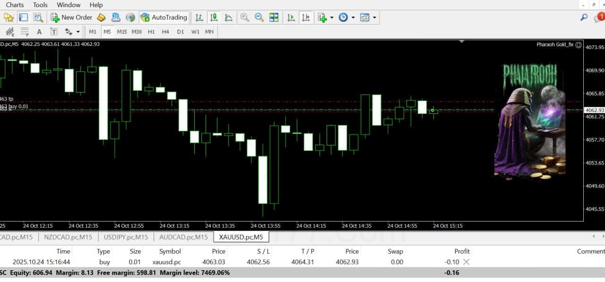Viewport: 605px width, 282px height.
Task: Click the chart shift triangle marker
Action: pyautogui.click(x=462, y=42)
